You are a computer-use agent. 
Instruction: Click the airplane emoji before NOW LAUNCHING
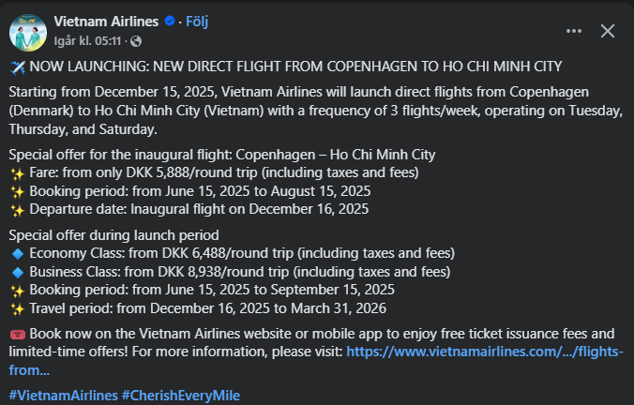tap(17, 67)
